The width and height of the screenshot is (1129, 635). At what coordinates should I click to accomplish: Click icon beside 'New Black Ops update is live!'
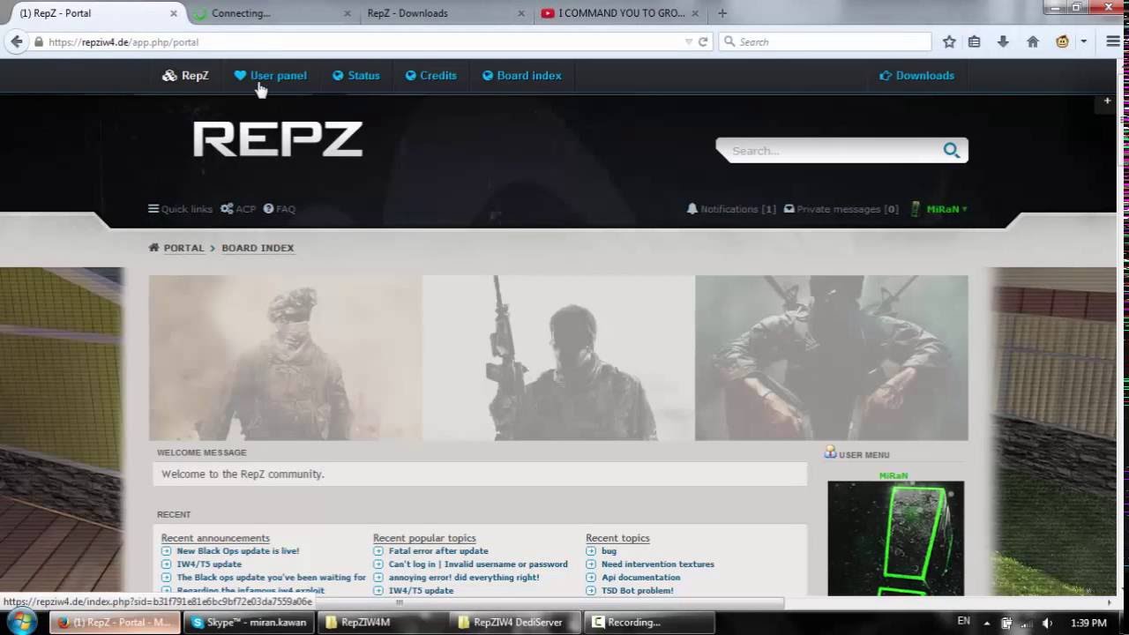pyautogui.click(x=166, y=551)
